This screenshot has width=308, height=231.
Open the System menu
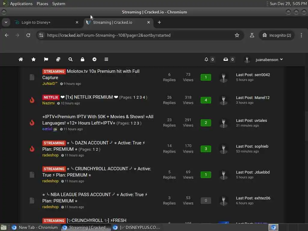[x=59, y=4]
